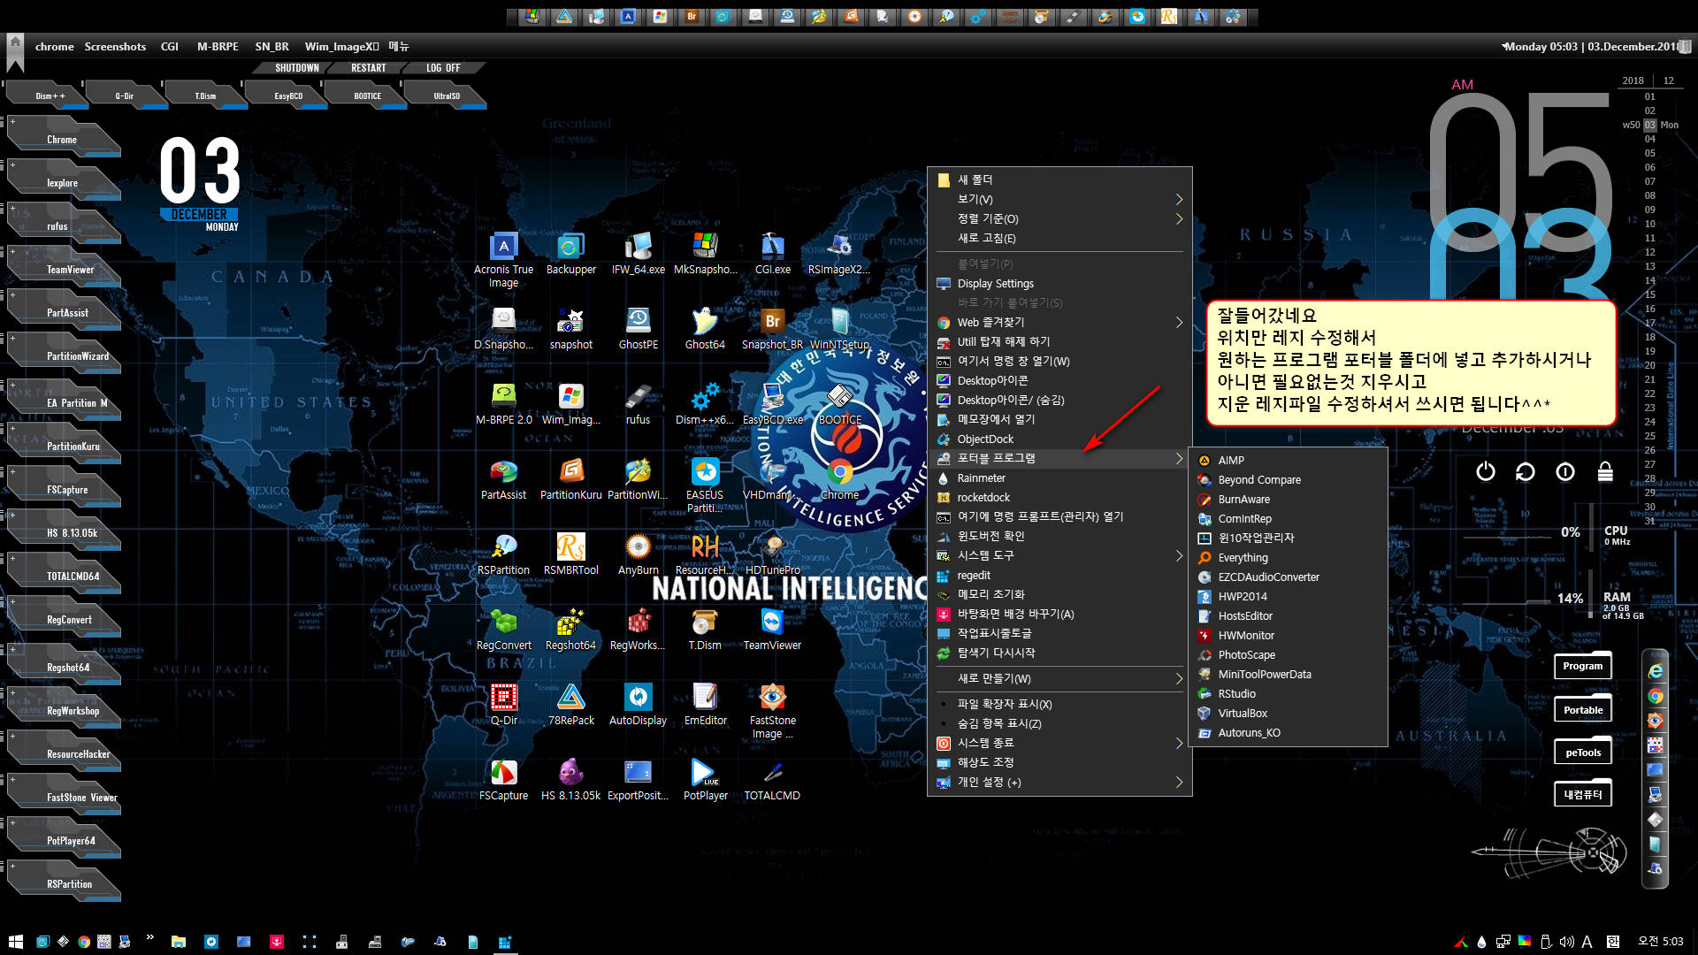
Task: Click the peTools button on right
Action: pos(1582,753)
